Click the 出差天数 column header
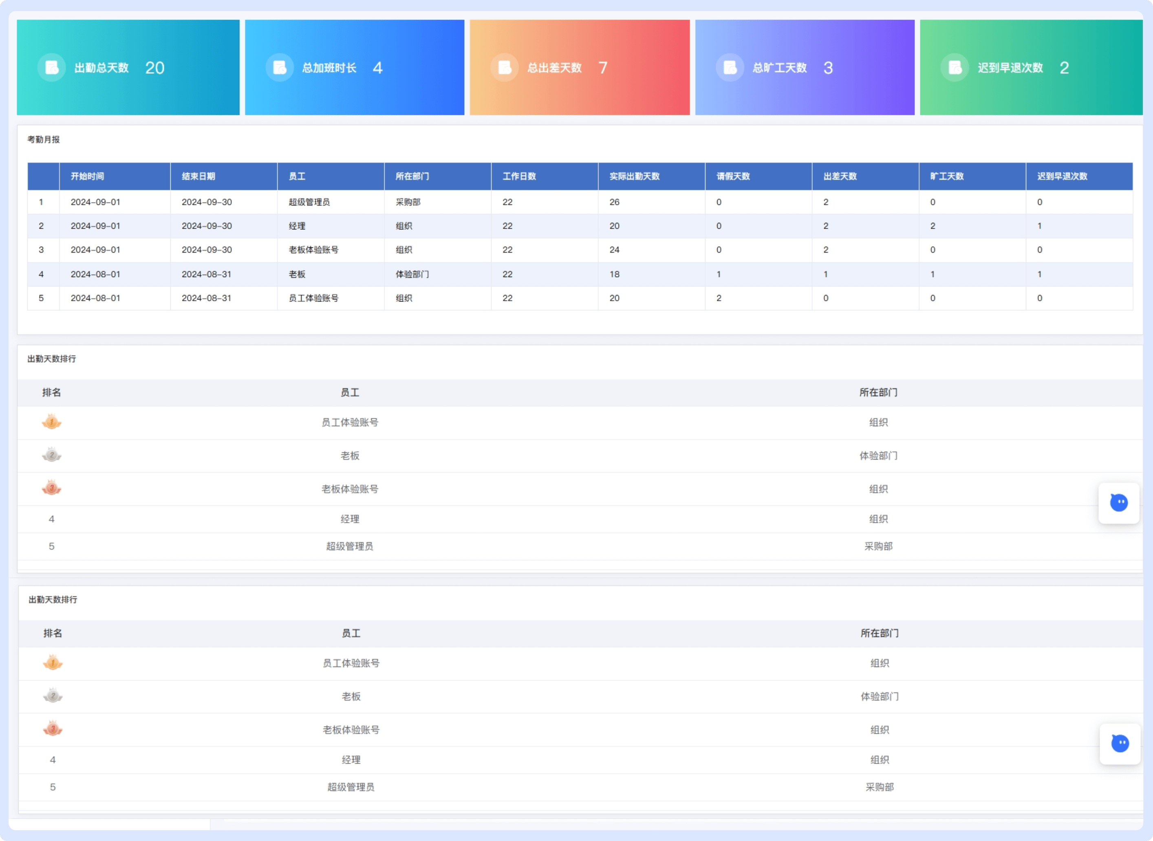Image resolution: width=1153 pixels, height=841 pixels. click(840, 176)
